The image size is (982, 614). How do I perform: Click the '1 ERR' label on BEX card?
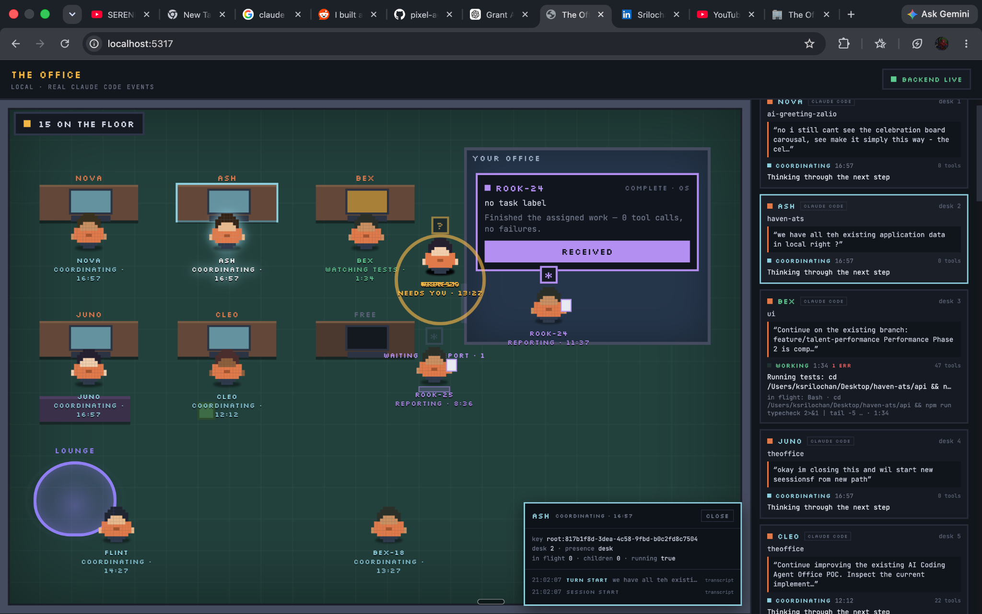842,366
